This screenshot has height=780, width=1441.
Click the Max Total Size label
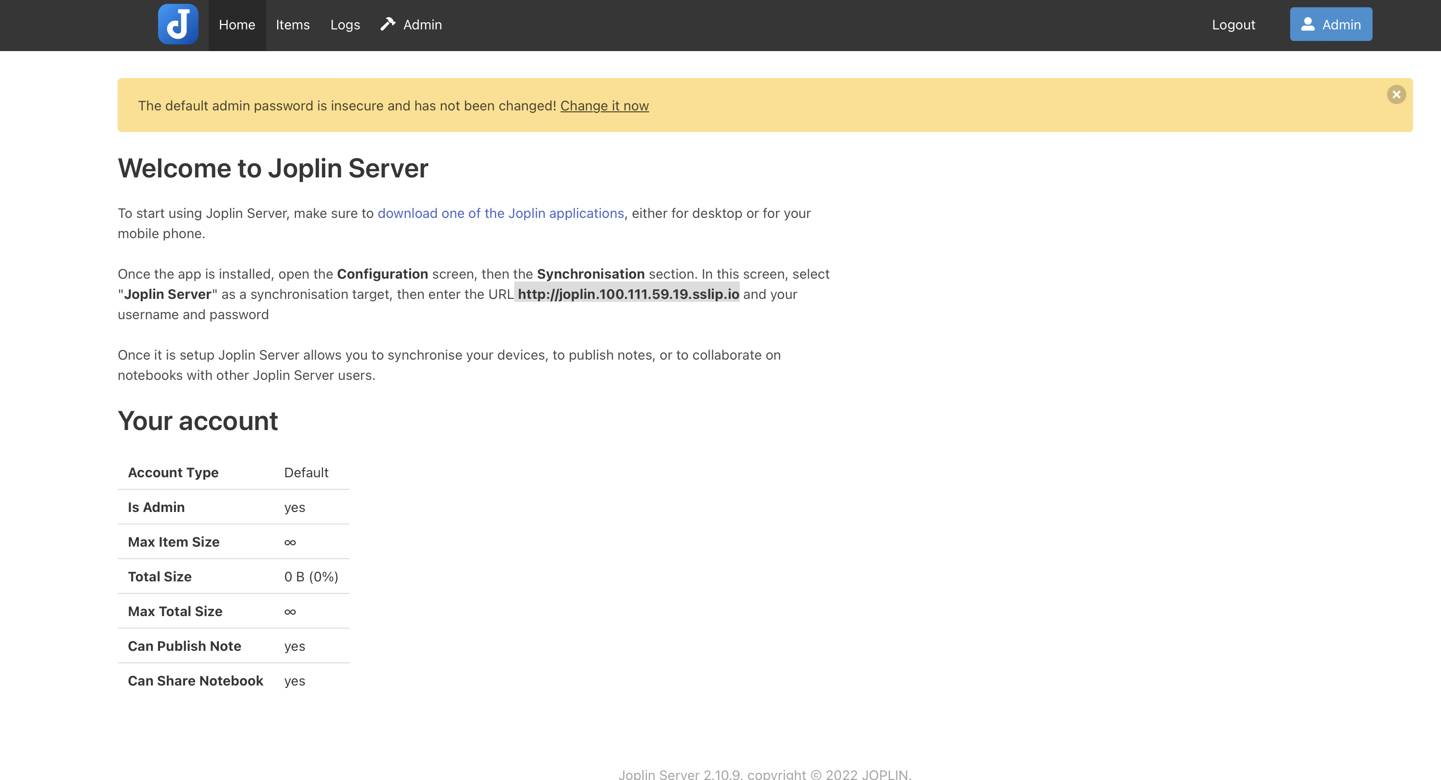(x=175, y=612)
